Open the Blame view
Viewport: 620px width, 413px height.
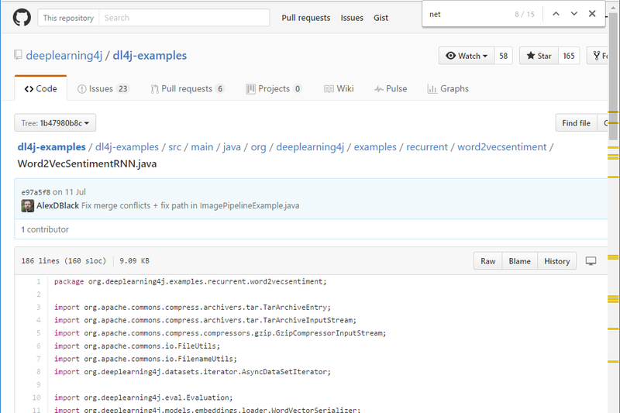(x=519, y=261)
